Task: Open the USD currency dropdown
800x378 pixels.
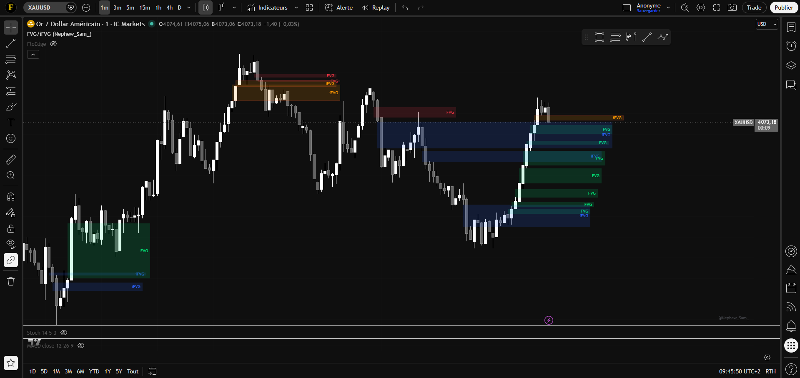Action: pos(767,24)
